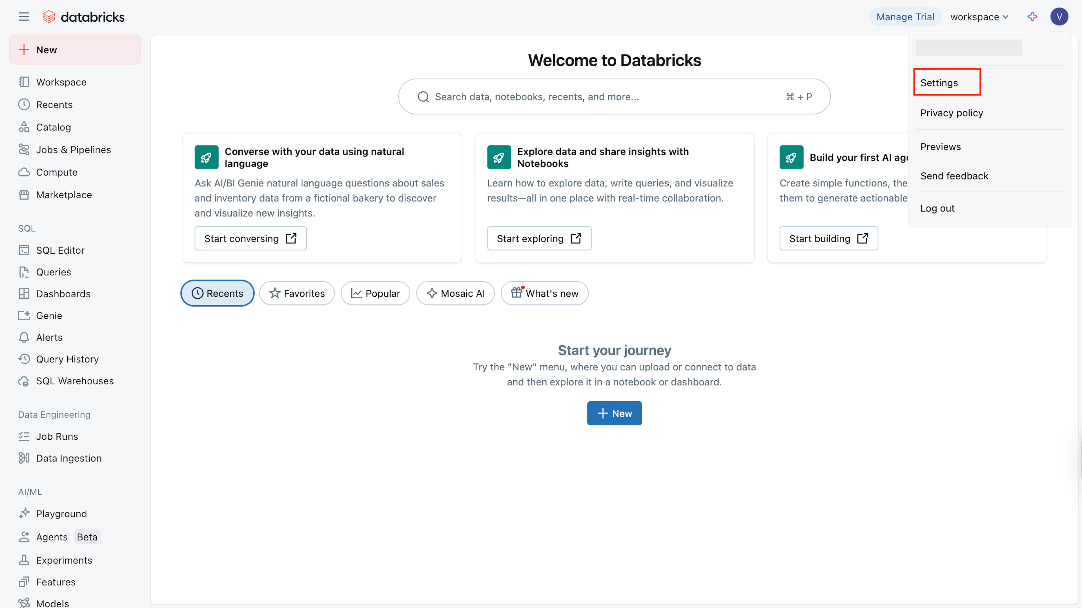Open Compute cloud icon in sidebar
The height and width of the screenshot is (608, 1082).
(24, 172)
